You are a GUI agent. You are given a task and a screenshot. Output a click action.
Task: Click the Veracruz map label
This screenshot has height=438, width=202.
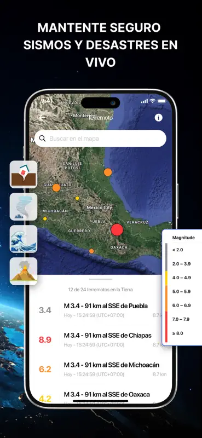tap(137, 222)
